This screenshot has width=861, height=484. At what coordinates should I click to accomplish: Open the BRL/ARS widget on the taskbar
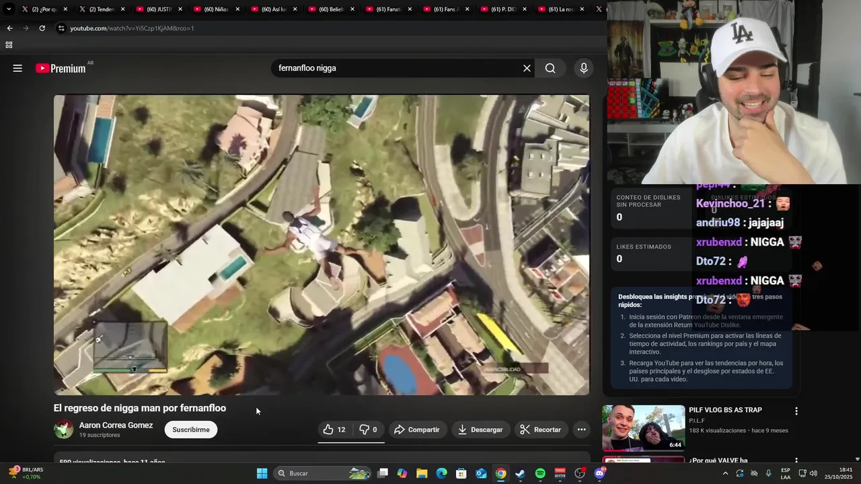click(x=26, y=473)
